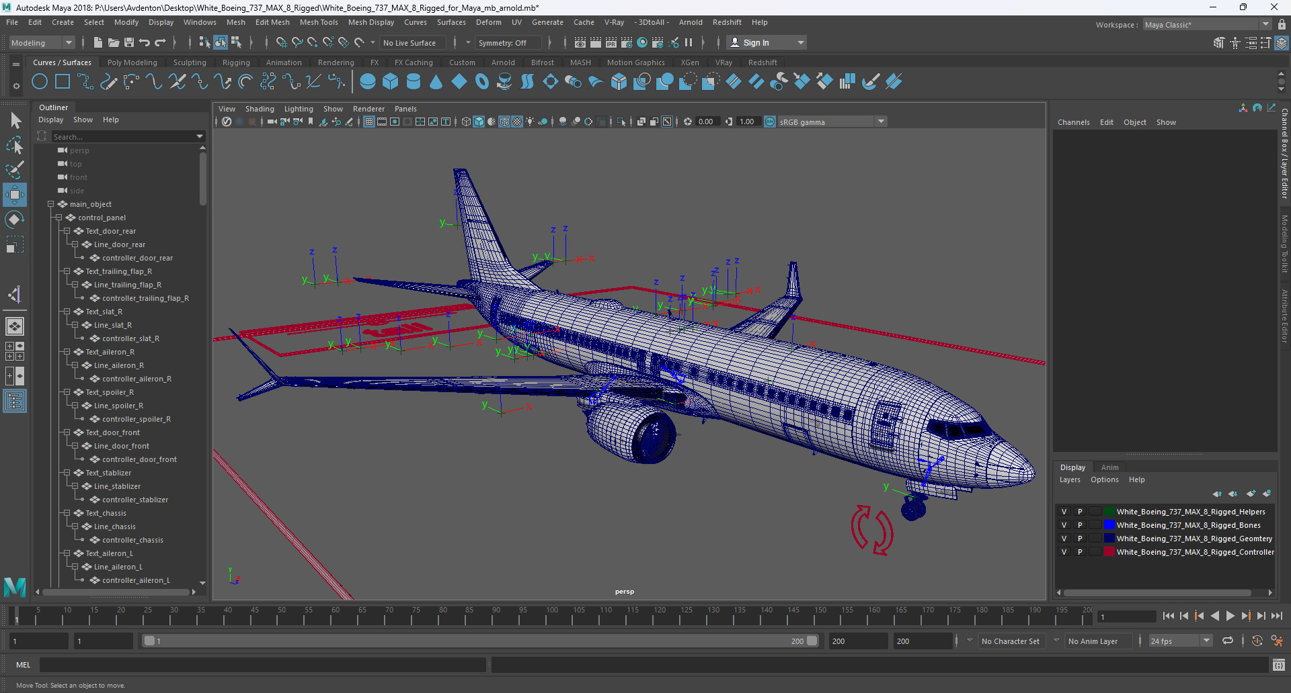Viewport: 1291px width, 693px height.
Task: Toggle playback P for Rigged_Controller layer
Action: (1080, 552)
